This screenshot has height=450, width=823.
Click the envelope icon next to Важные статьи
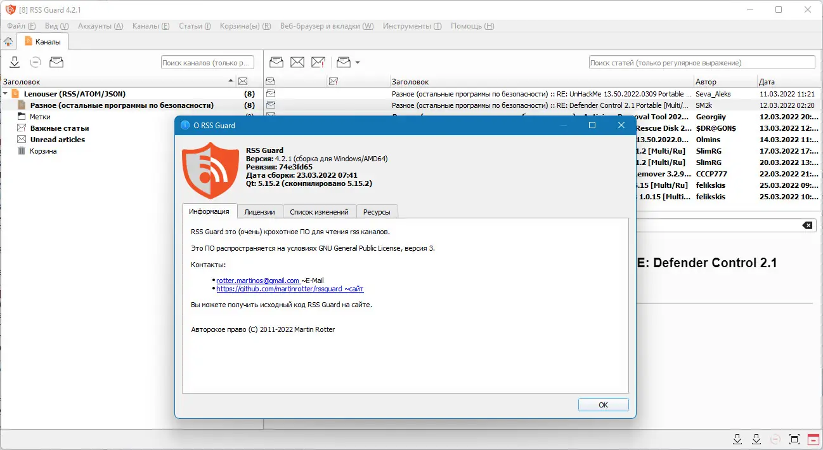tap(22, 128)
